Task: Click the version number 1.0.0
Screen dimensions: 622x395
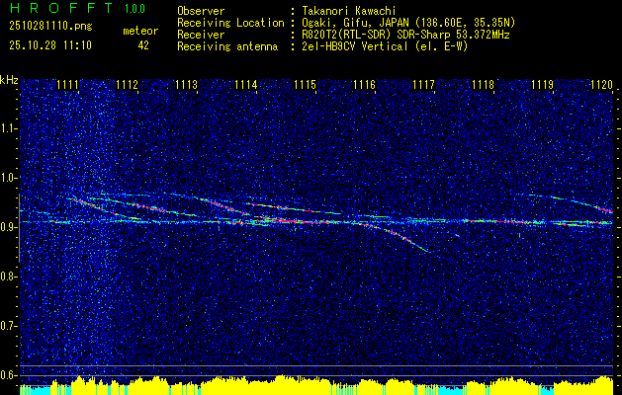Action: 134,8
